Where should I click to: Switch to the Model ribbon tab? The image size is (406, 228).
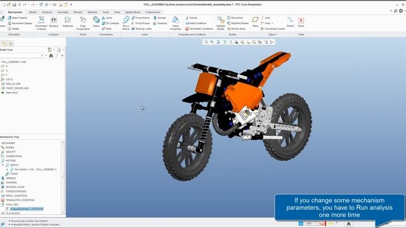click(33, 12)
